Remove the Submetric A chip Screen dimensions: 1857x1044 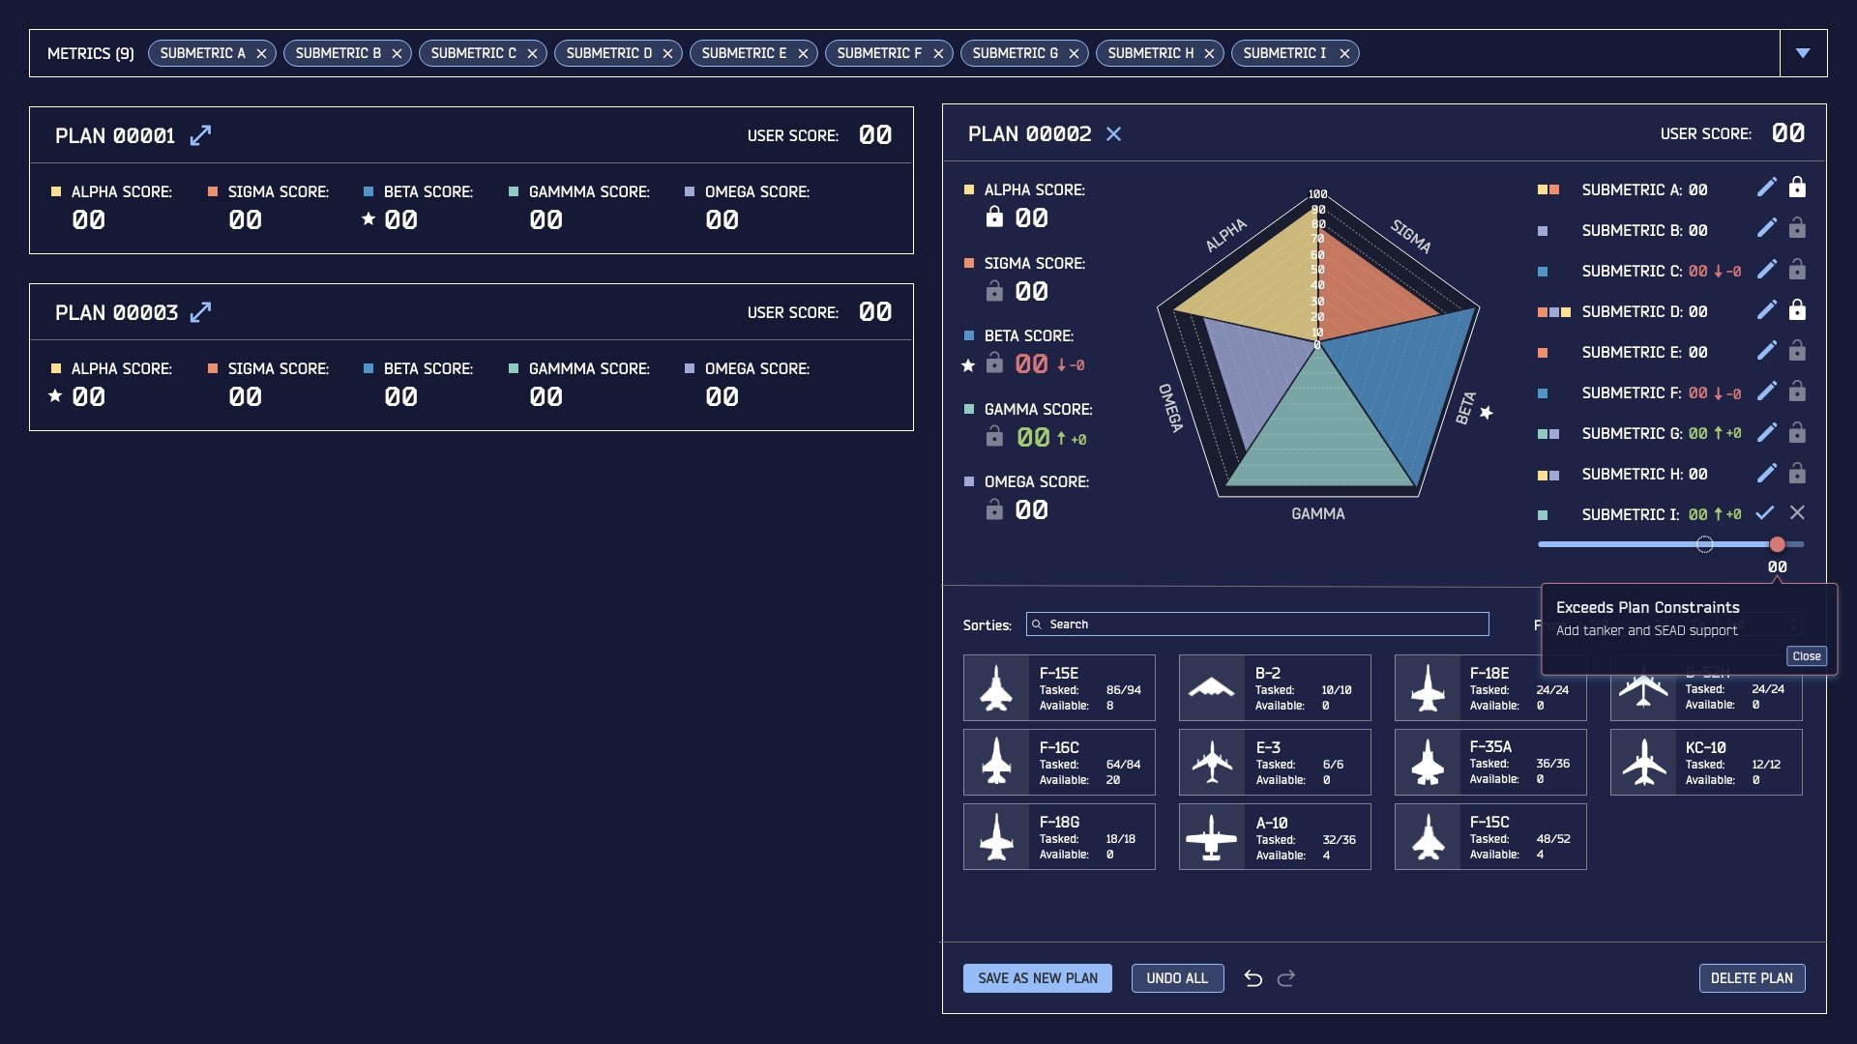[x=261, y=54]
